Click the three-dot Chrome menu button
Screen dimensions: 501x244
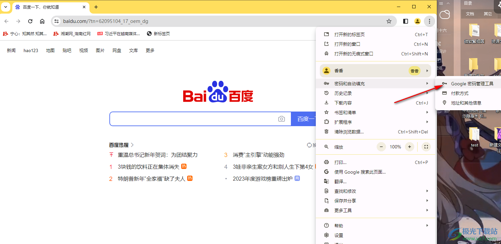(430, 21)
